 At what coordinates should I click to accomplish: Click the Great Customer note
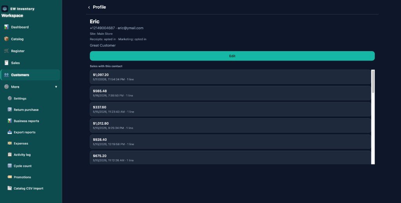coord(103,45)
